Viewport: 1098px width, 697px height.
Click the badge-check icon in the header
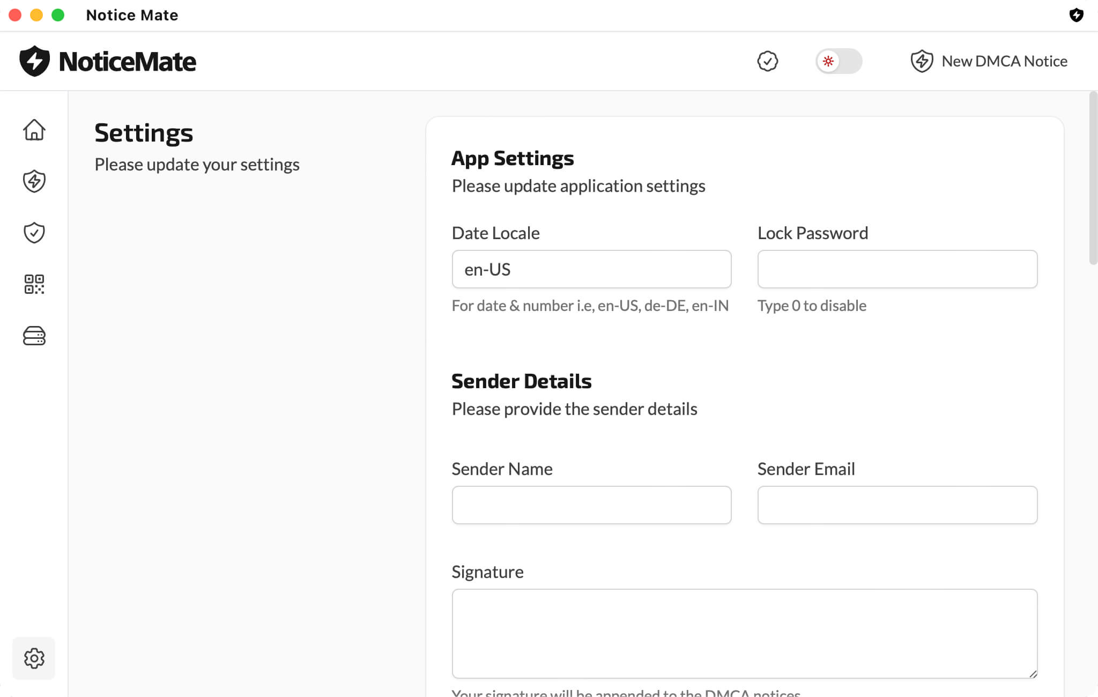pos(767,61)
